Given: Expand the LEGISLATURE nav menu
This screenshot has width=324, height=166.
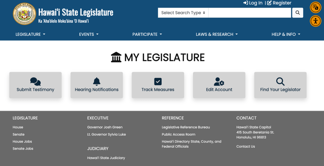Looking at the screenshot, I should coord(30,34).
